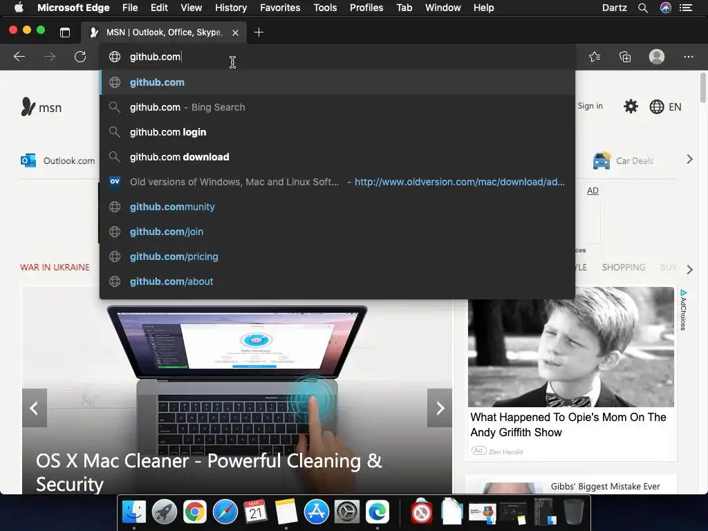Open the Tools menu
The width and height of the screenshot is (708, 531).
coord(325,8)
